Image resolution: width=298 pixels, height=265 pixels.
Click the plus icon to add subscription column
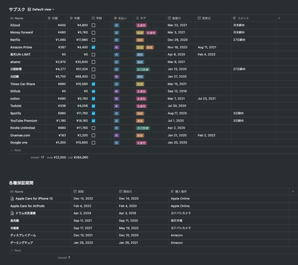click(279, 18)
